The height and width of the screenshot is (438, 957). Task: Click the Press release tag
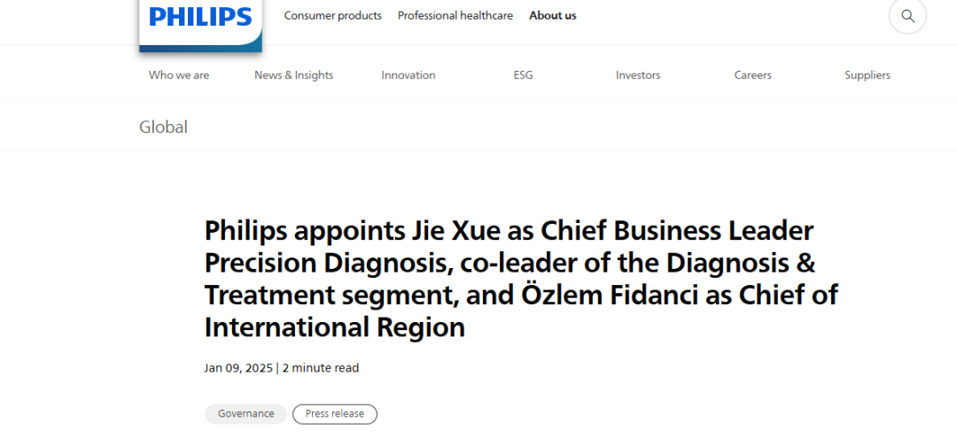(334, 414)
